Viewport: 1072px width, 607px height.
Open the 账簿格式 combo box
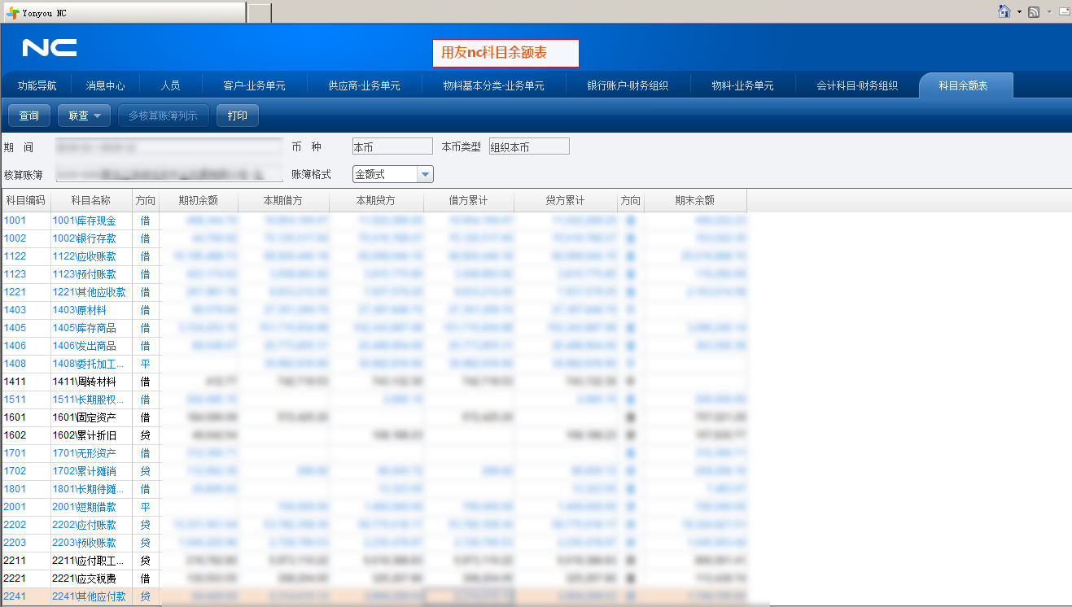pos(425,174)
